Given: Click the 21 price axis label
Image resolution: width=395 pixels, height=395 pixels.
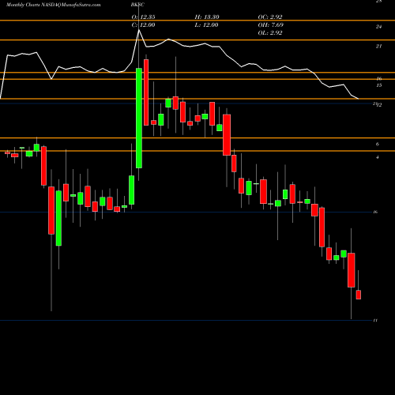Looking at the screenshot, I should pyautogui.click(x=378, y=47).
